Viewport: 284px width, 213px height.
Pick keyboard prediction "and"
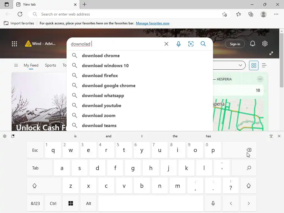[x=108, y=136]
